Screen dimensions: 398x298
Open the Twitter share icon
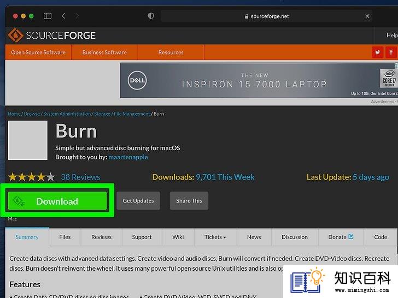pyautogui.click(x=377, y=52)
